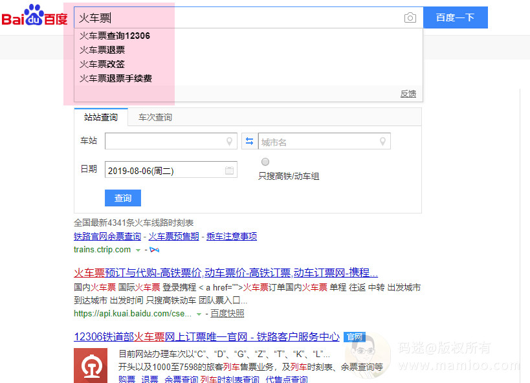The width and height of the screenshot is (530, 383).
Task: Click the departure station location pin icon
Action: pyautogui.click(x=230, y=141)
